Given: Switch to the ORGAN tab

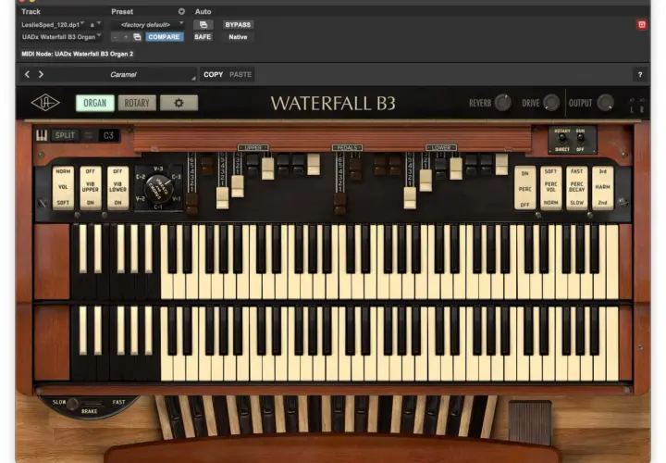Looking at the screenshot, I should tap(94, 103).
